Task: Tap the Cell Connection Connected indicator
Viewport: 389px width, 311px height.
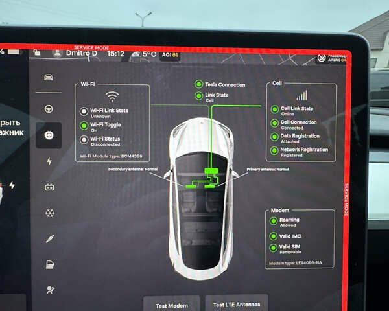Action: coord(275,123)
